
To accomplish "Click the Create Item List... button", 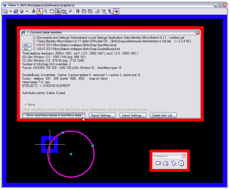I will tap(163, 115).
